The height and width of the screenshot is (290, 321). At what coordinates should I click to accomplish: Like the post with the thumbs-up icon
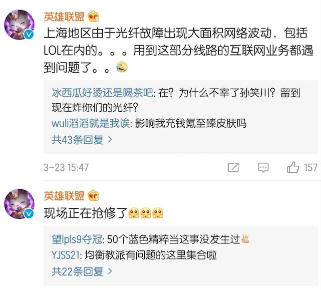click(293, 167)
